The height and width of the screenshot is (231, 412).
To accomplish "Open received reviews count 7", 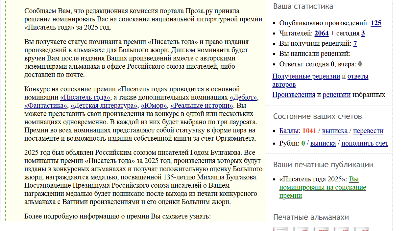I will coord(355,43).
